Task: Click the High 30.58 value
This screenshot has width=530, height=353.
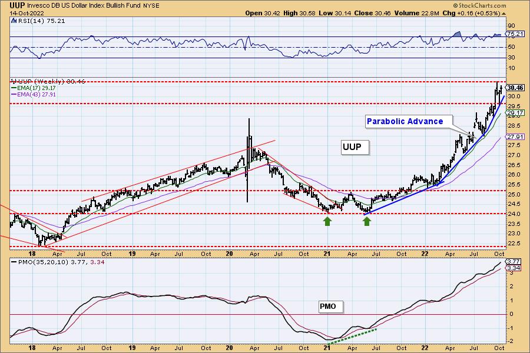Action: [299, 13]
